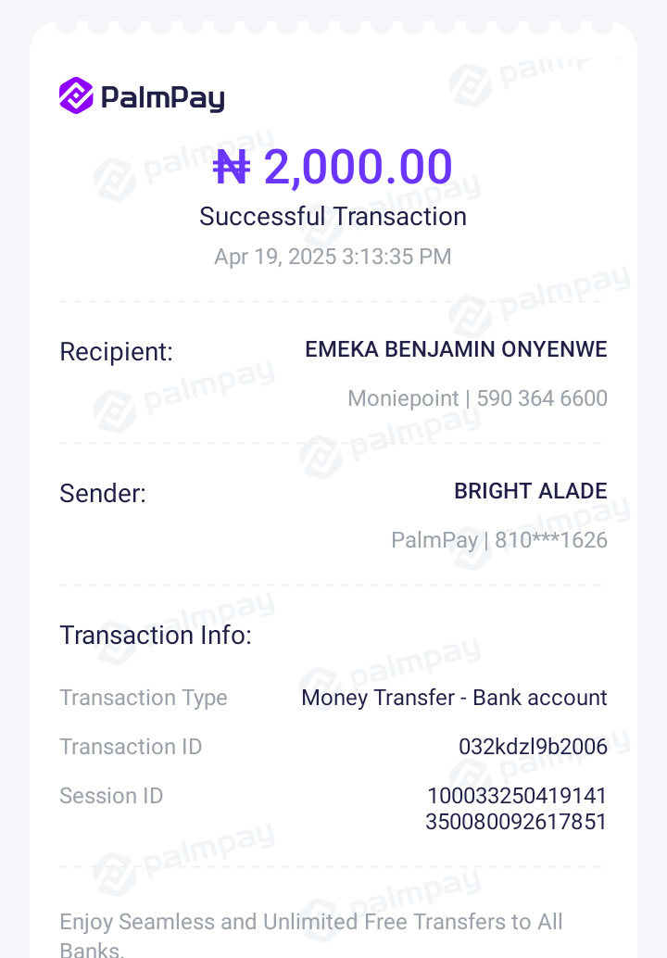Viewport: 667px width, 958px height.
Task: Click the Successful Transaction status text
Action: click(x=333, y=217)
